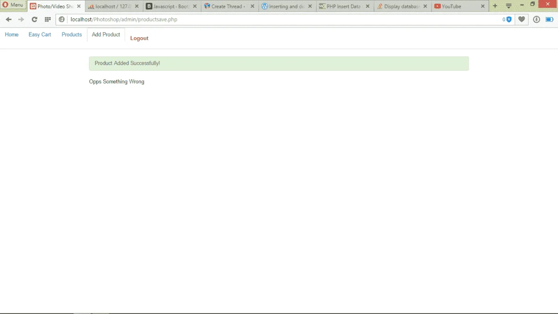Minimize the Opera window

click(x=522, y=4)
